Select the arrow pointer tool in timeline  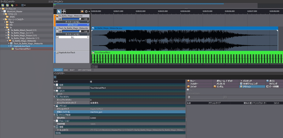(59, 11)
